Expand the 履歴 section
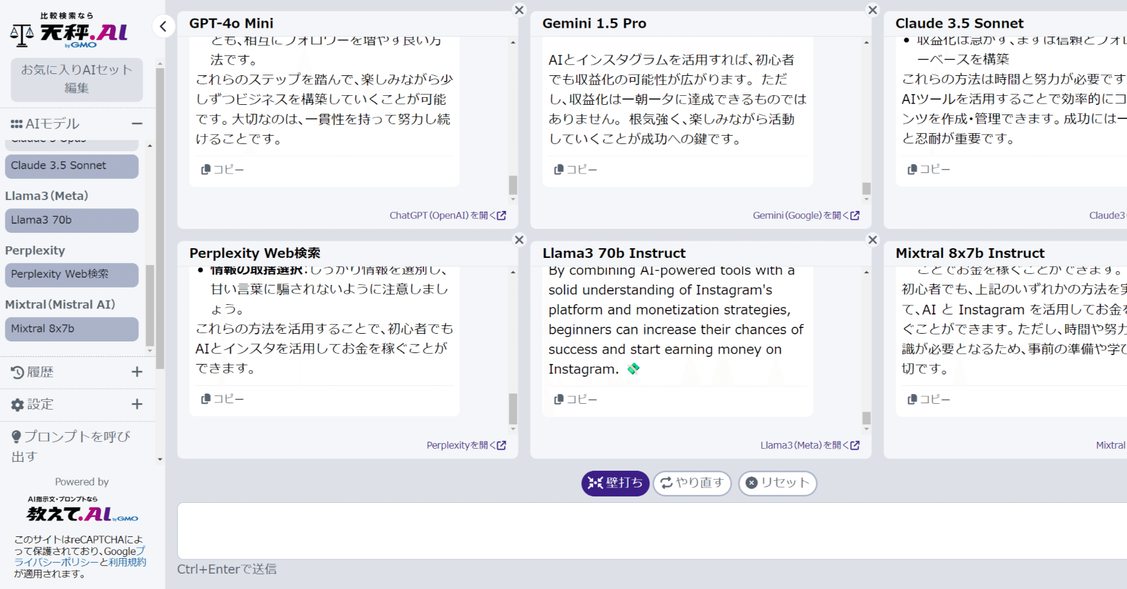This screenshot has width=1127, height=589. 137,372
